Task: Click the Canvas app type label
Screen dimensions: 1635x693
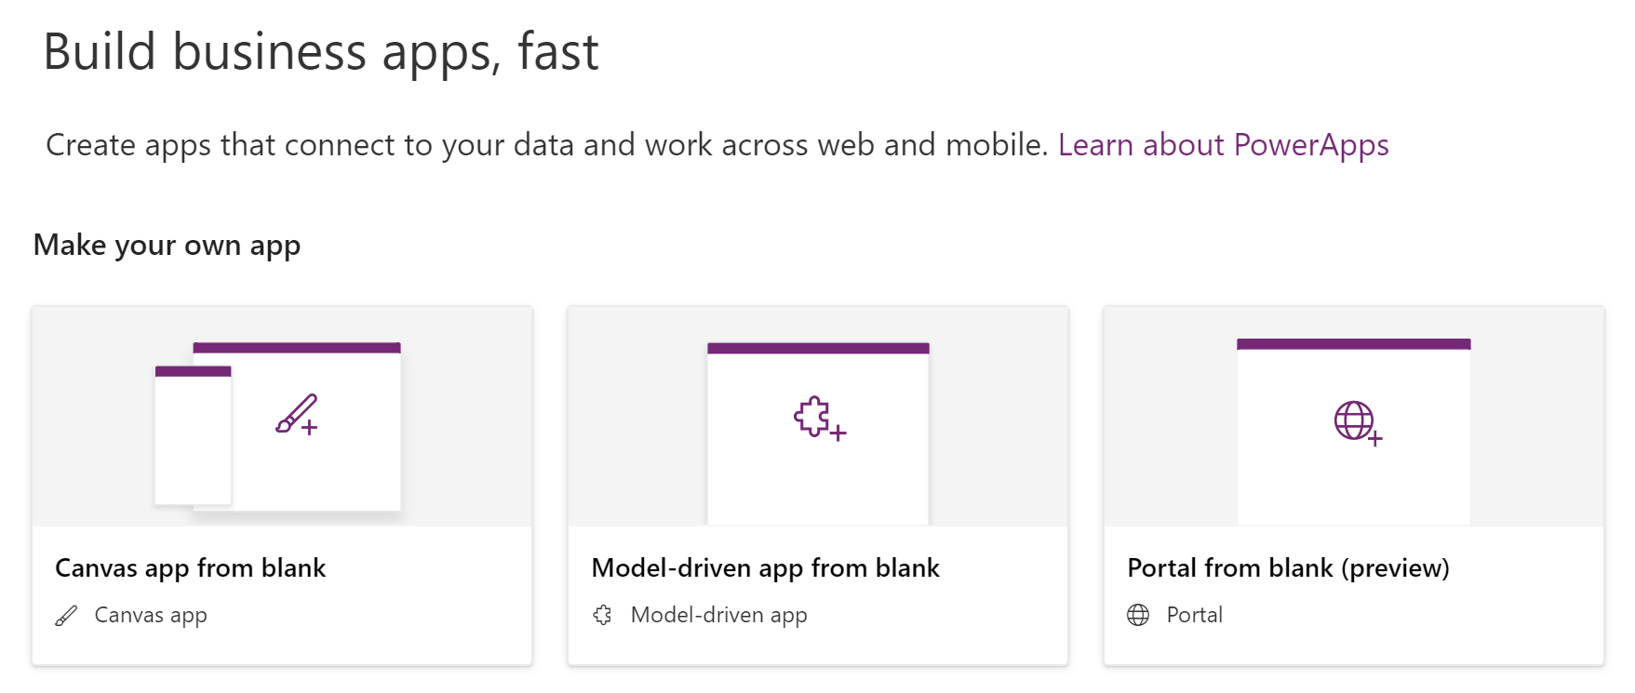Action: pyautogui.click(x=151, y=616)
